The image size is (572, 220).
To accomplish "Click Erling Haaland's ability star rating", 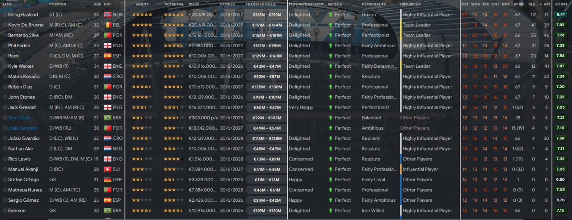I will [x=142, y=15].
